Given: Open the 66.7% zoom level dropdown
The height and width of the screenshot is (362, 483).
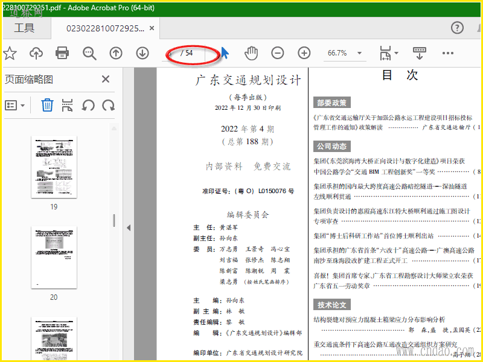Looking at the screenshot, I should (345, 53).
